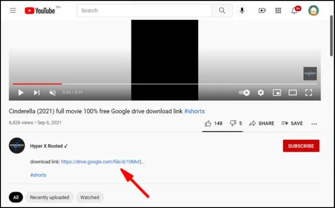
Task: Click the SAVE to playlist button
Action: (x=292, y=123)
